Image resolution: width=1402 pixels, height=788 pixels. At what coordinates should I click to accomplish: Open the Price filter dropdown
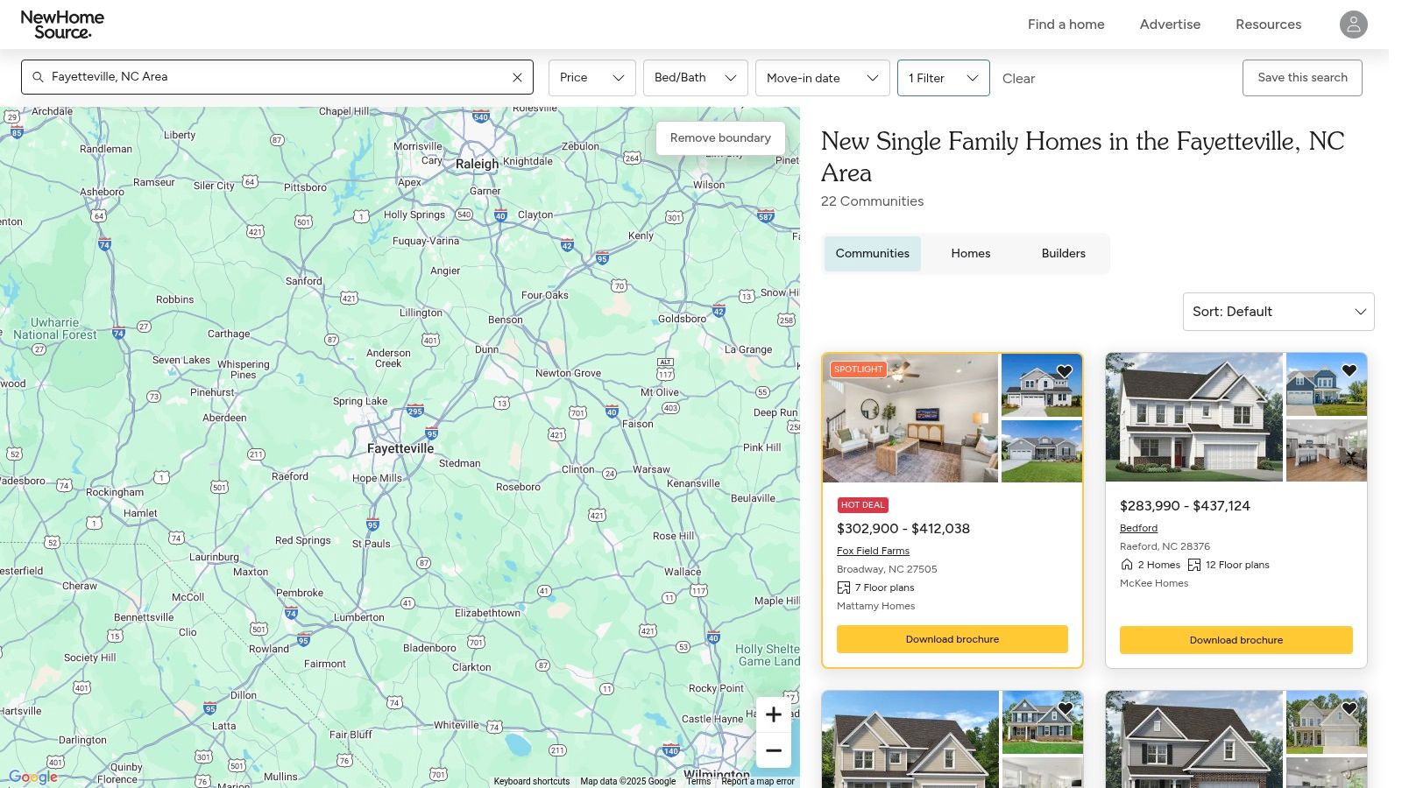click(591, 78)
